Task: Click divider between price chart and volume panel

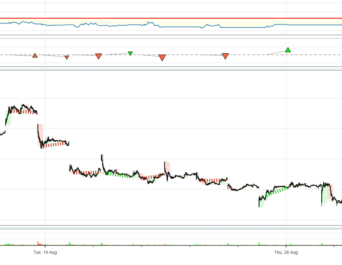Action: pyautogui.click(x=171, y=227)
